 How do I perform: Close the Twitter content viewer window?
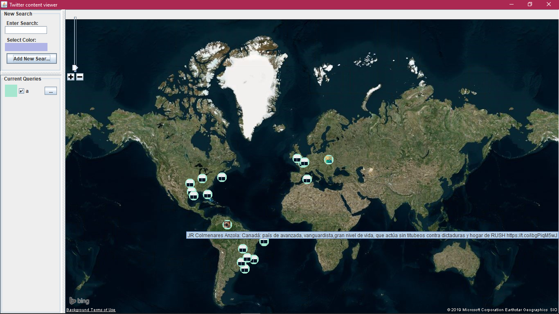click(x=549, y=4)
